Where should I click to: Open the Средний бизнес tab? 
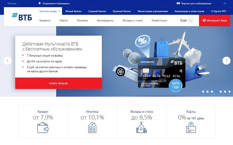coord(97,11)
